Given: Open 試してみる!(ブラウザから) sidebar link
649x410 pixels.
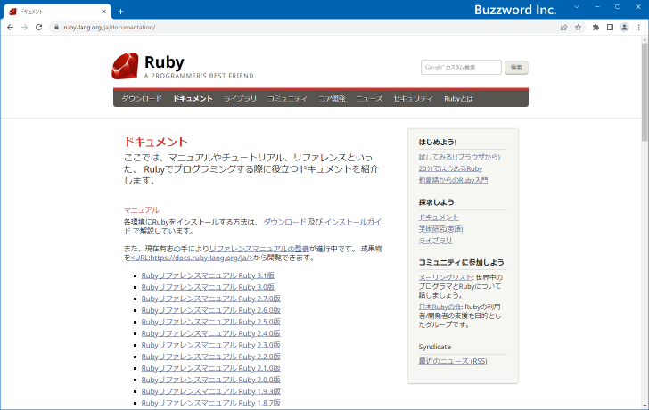Looking at the screenshot, I should [x=459, y=157].
